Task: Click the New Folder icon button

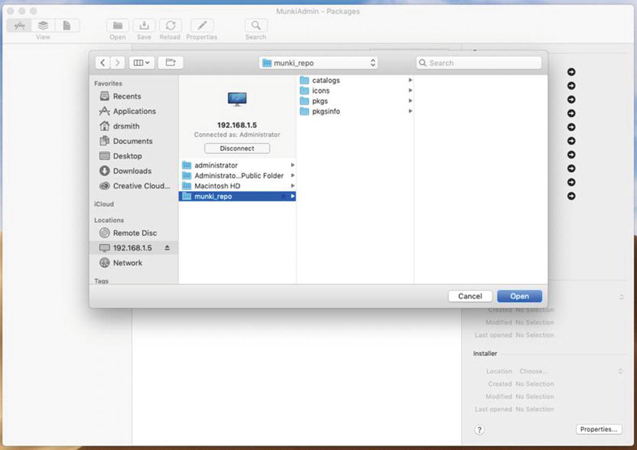Action: point(170,63)
